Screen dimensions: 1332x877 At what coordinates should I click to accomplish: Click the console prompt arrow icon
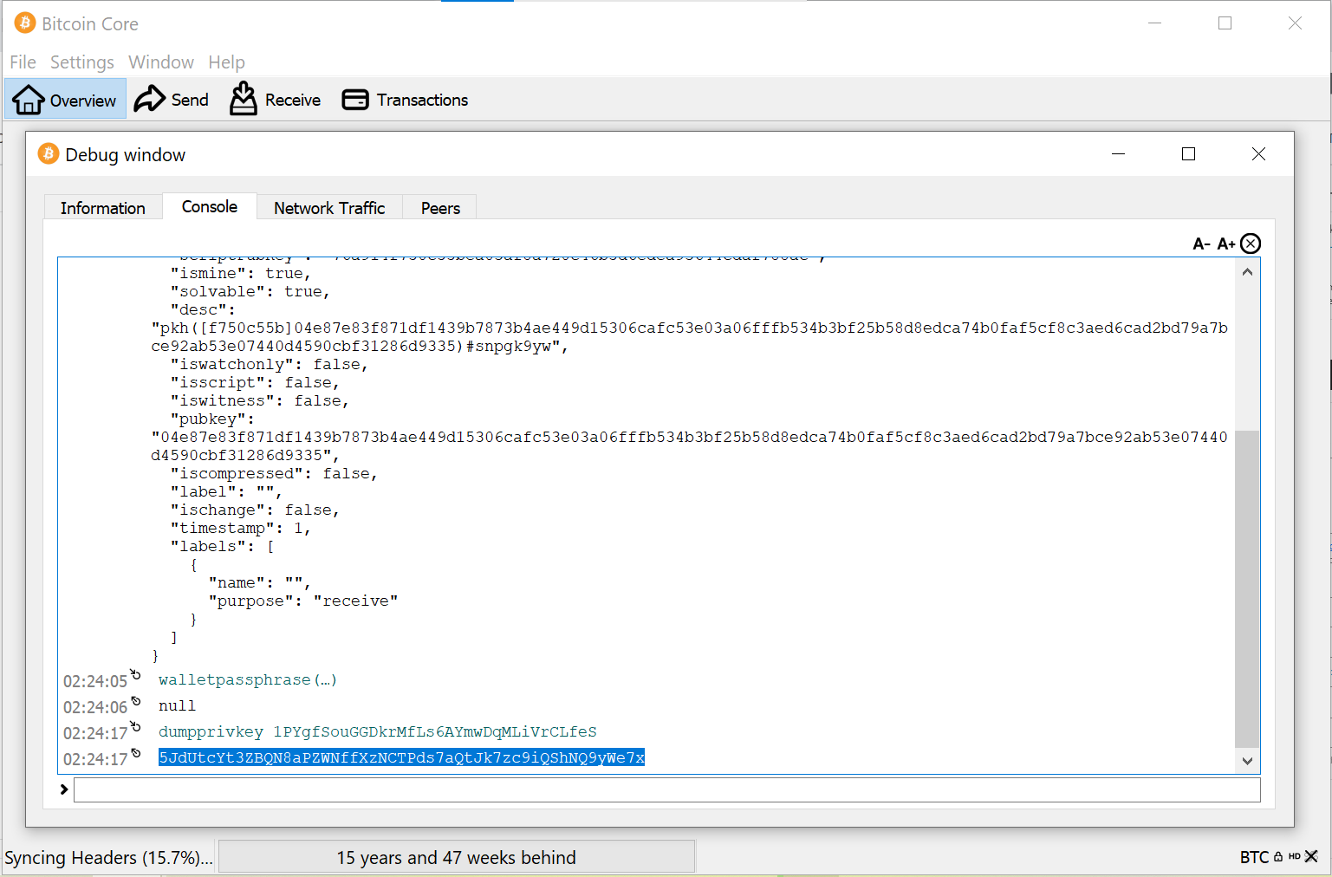coord(64,789)
